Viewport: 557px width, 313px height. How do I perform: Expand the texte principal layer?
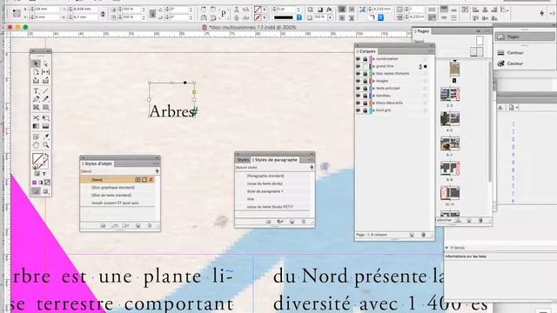pos(373,89)
